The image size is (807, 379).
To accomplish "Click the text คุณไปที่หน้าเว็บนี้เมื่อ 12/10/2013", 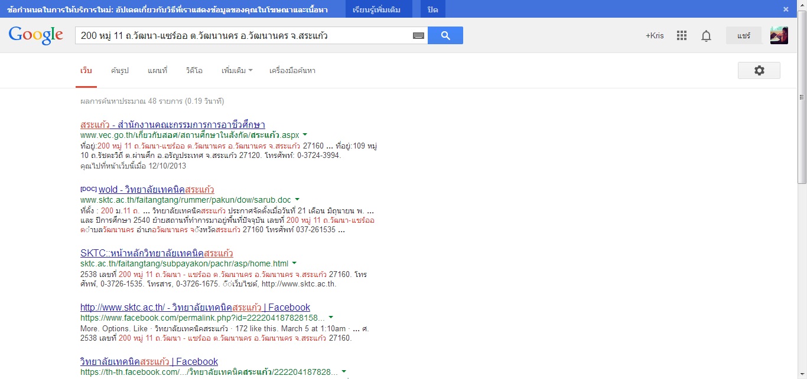I will tap(133, 166).
